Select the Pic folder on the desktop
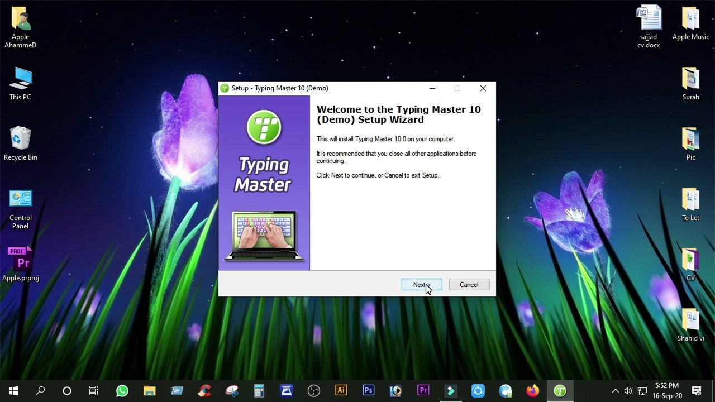Viewport: 715px width, 402px height. click(691, 144)
